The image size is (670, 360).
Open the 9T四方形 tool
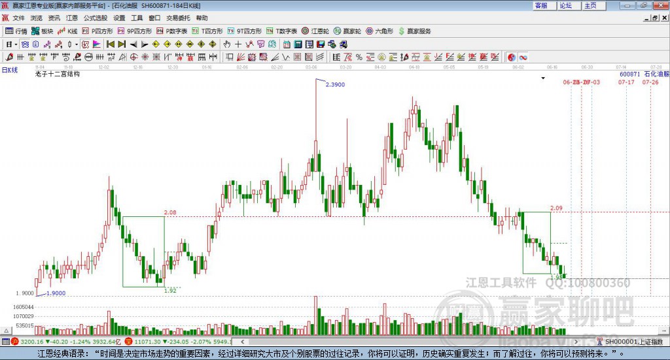[x=245, y=31]
